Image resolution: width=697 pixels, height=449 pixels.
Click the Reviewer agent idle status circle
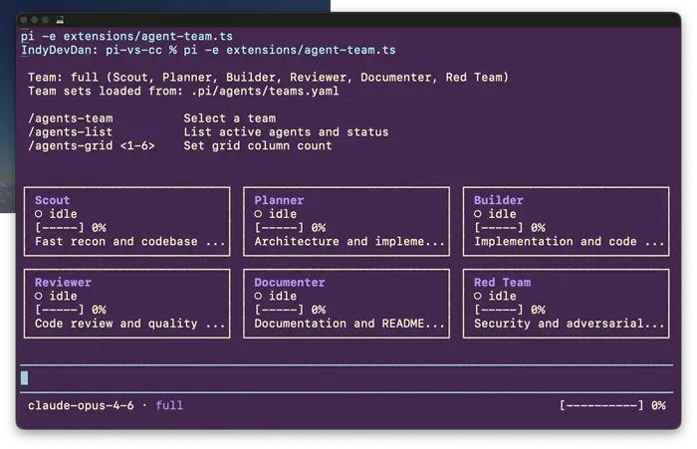pyautogui.click(x=39, y=296)
